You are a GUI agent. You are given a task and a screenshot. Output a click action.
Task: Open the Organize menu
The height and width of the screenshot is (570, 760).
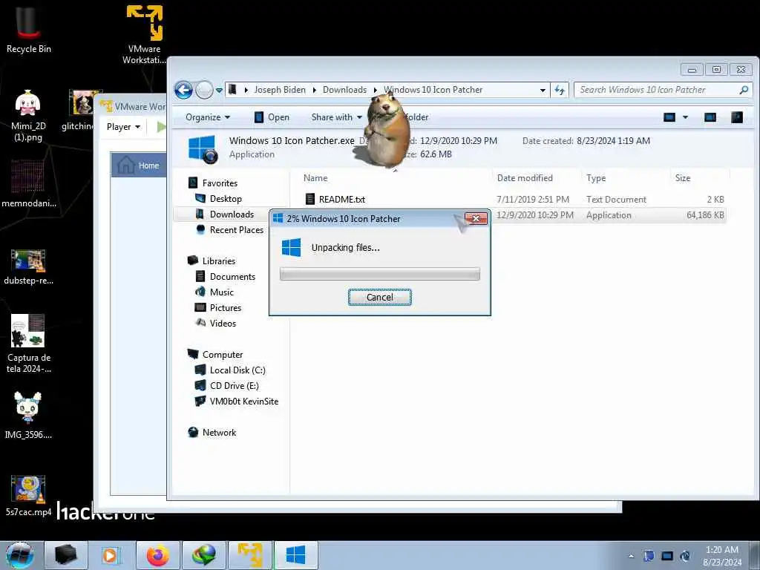coord(208,117)
